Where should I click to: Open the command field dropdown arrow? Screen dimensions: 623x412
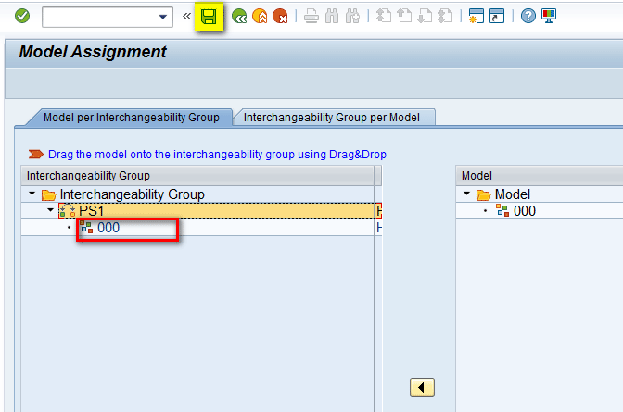click(x=164, y=17)
